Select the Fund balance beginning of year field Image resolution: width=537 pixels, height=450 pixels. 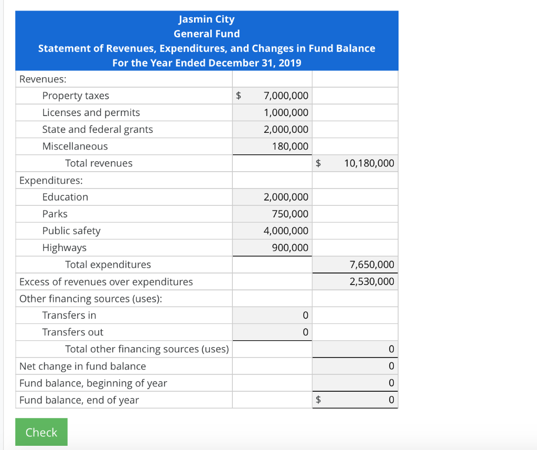pyautogui.click(x=355, y=383)
